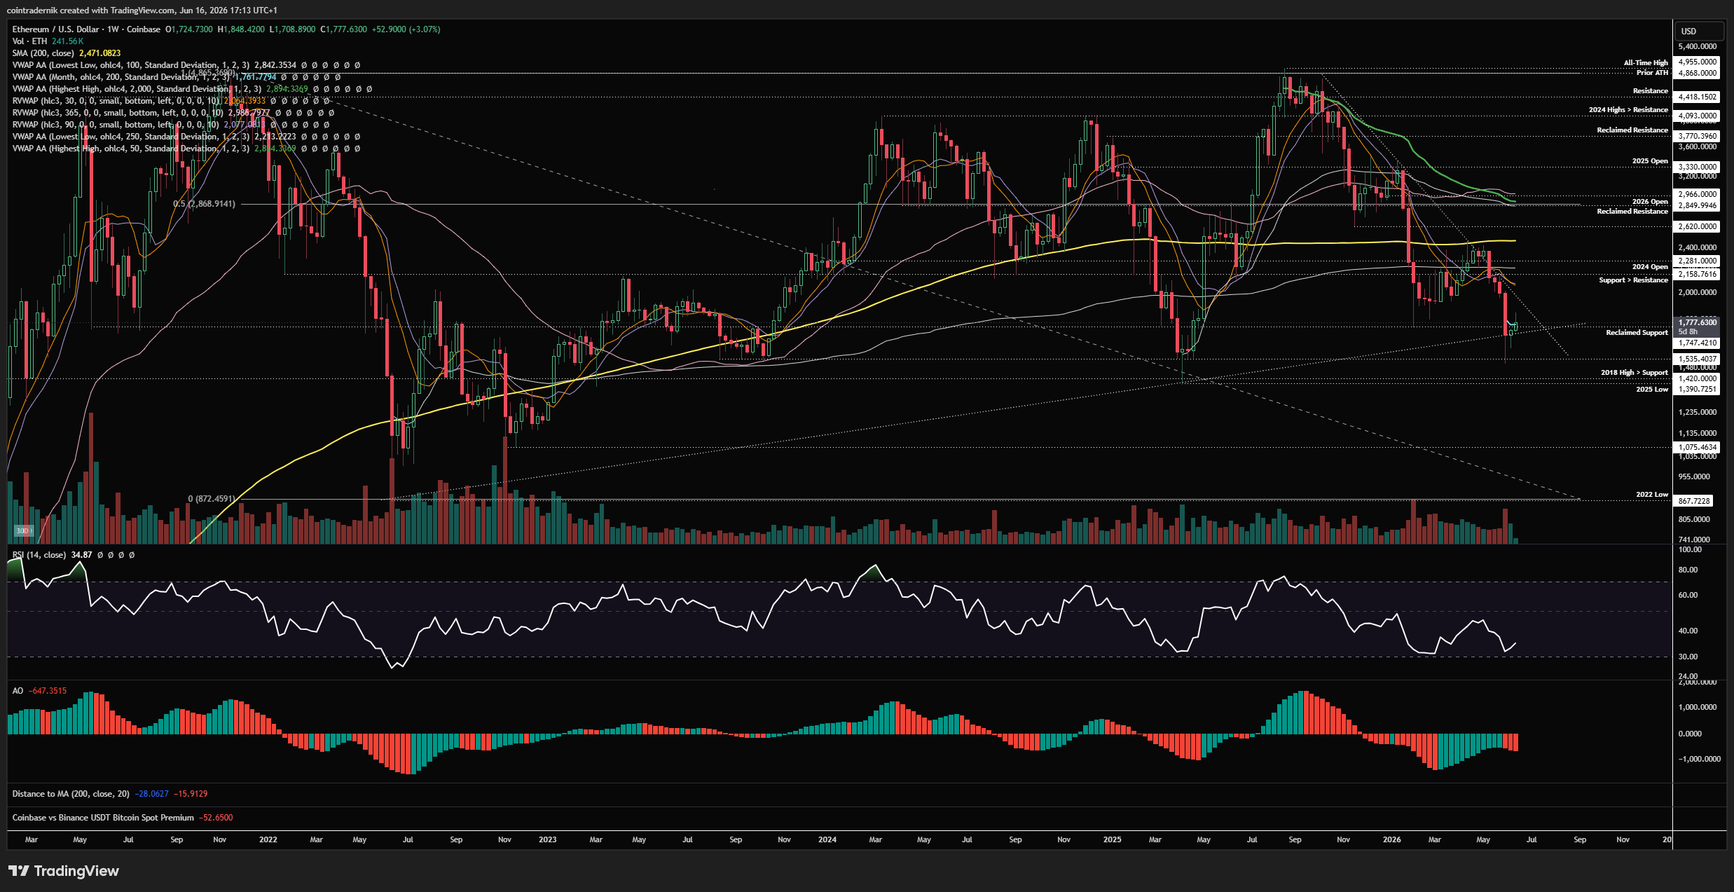Click the Distance to MA indicator label
This screenshot has height=892, width=1734.
(71, 794)
